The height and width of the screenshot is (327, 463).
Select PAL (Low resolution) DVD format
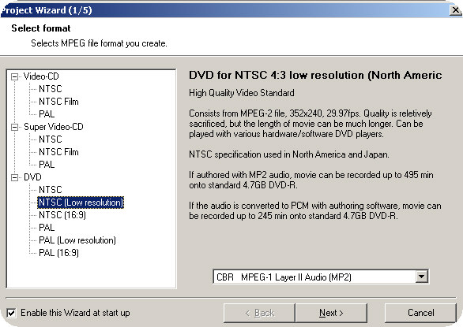pyautogui.click(x=77, y=240)
